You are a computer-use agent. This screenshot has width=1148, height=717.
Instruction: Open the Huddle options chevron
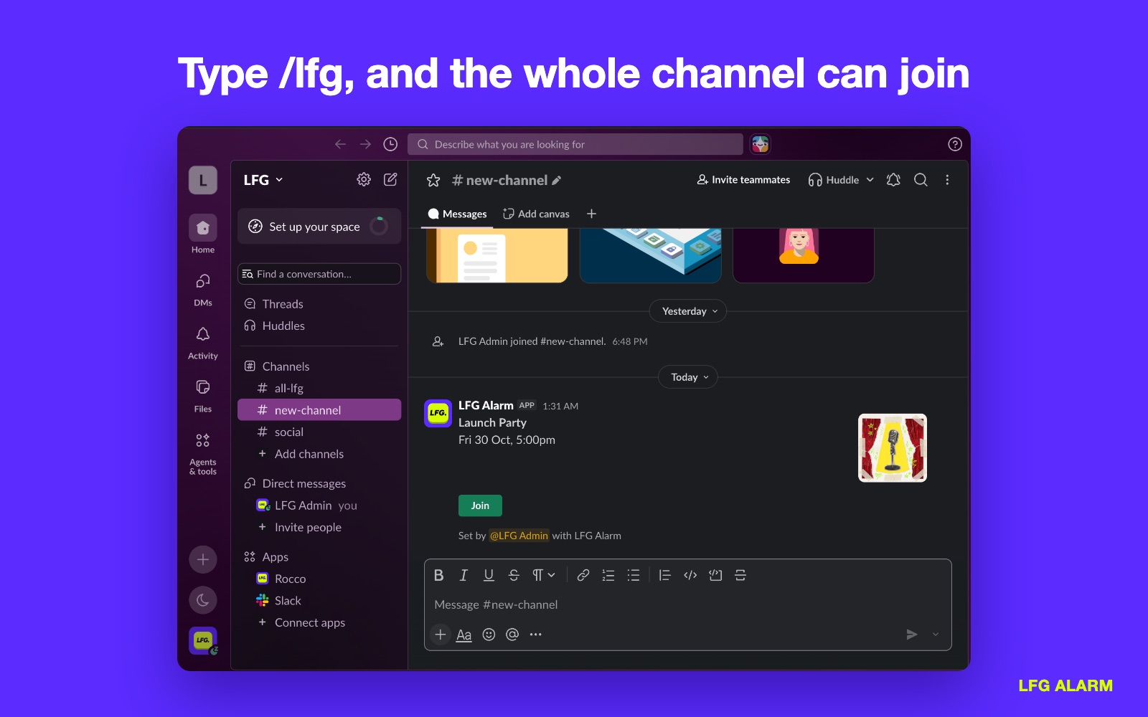(x=870, y=180)
